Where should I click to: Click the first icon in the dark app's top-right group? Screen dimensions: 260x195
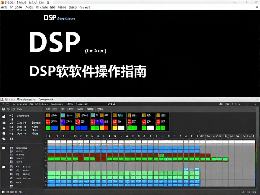(221, 104)
